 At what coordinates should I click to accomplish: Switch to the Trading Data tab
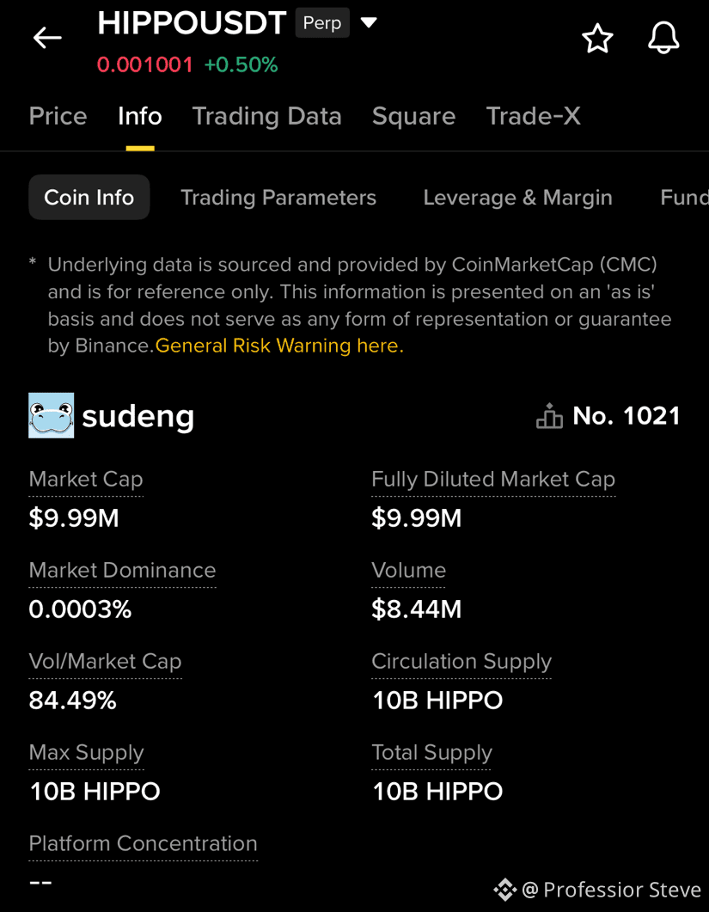click(266, 115)
